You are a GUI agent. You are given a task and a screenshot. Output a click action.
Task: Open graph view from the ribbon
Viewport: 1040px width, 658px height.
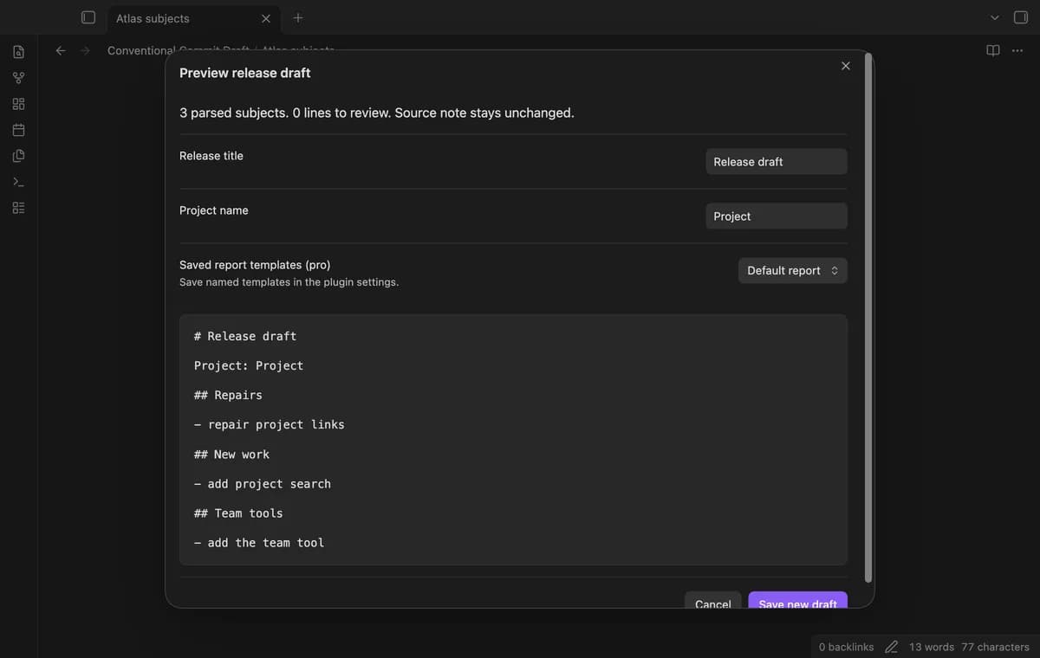[x=18, y=78]
